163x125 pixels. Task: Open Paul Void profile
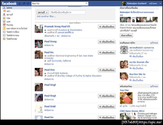[50, 106]
